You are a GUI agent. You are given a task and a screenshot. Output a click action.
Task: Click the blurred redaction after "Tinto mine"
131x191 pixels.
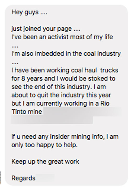tap(82, 112)
